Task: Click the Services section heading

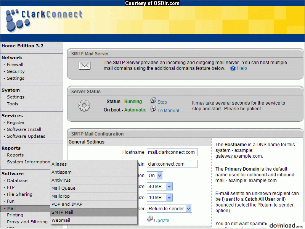Action: 12,116
